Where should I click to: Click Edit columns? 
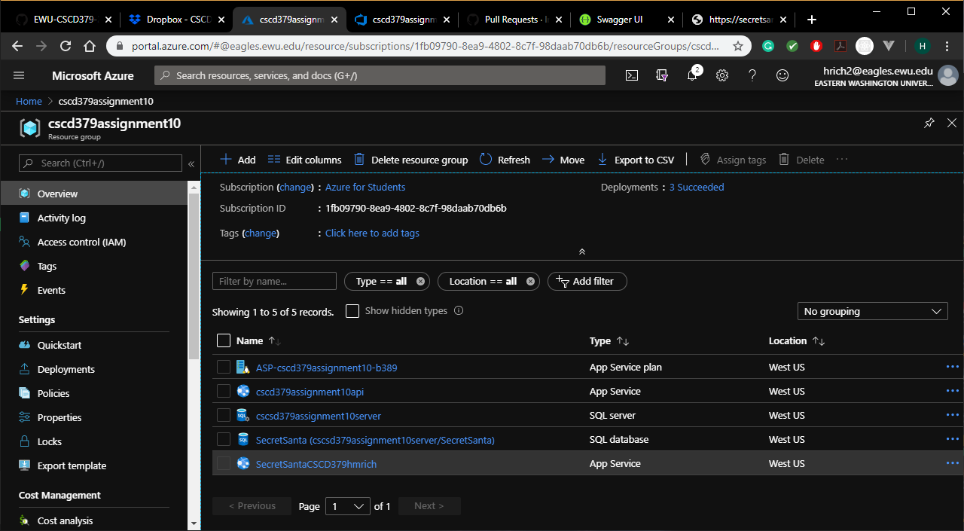tap(304, 160)
